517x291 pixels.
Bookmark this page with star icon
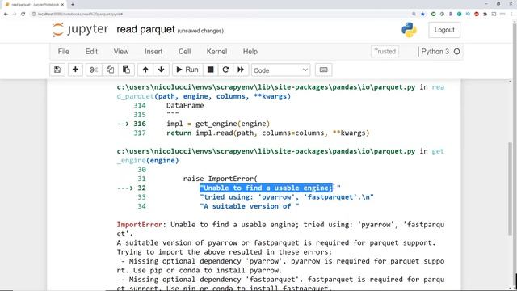[422, 14]
